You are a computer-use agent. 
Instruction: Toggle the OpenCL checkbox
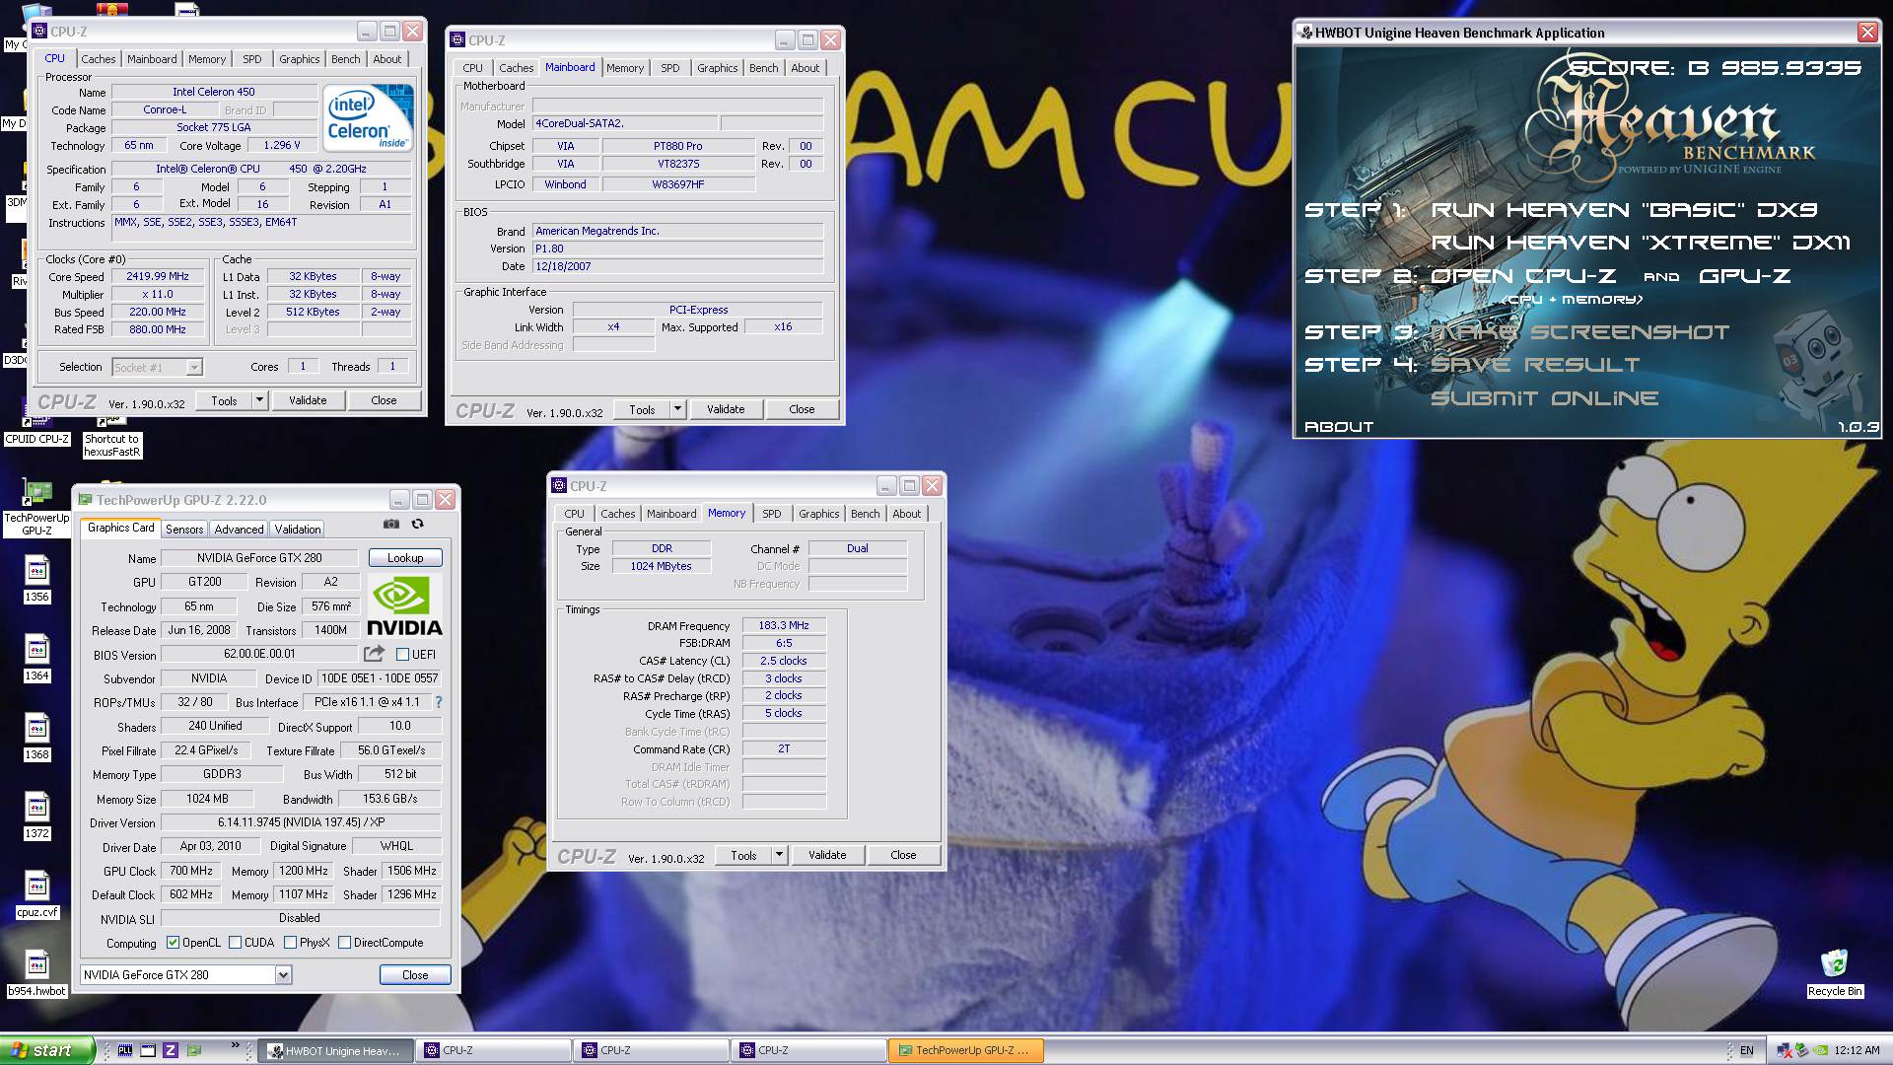[x=174, y=943]
